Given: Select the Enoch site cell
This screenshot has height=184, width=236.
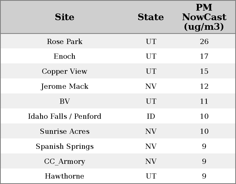Looking at the screenshot, I should click(65, 56).
